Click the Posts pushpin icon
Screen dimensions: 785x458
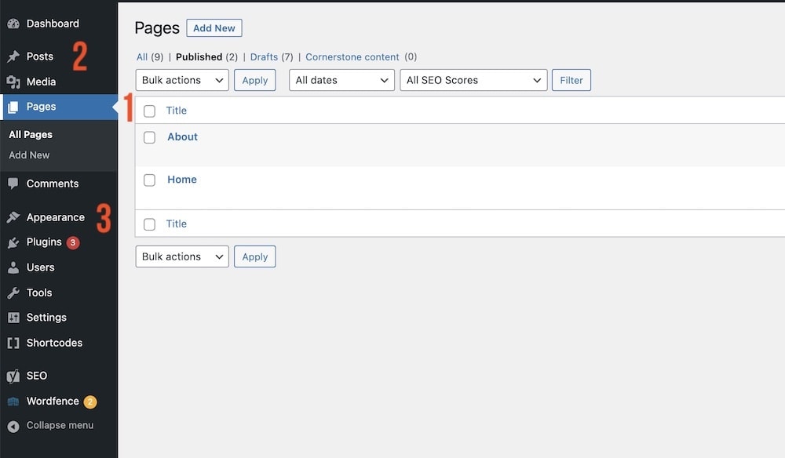[13, 56]
